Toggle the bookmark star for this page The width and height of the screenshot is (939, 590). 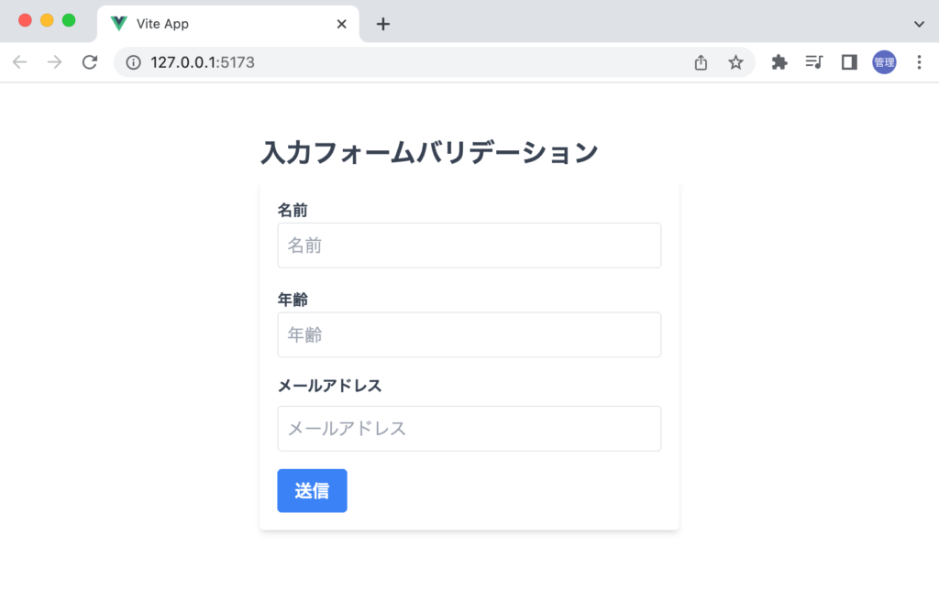tap(735, 62)
